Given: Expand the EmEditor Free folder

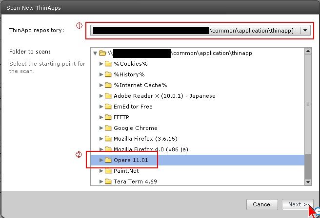Looking at the screenshot, I should (101, 107).
